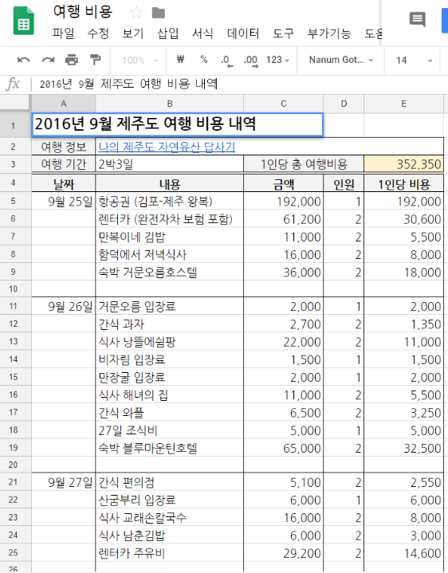The height and width of the screenshot is (573, 448).
Task: Open the 도구 menu
Action: click(x=283, y=33)
